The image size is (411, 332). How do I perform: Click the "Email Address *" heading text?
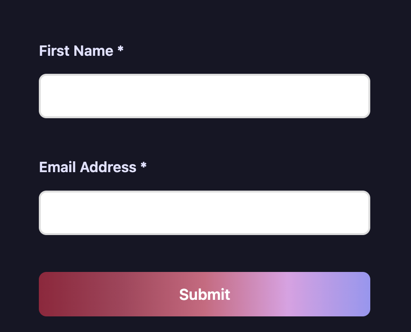pyautogui.click(x=93, y=167)
